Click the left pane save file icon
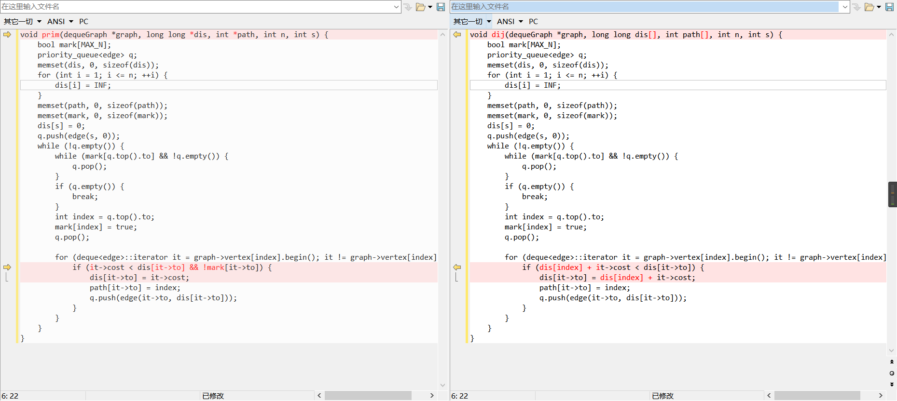Viewport: 897px width, 401px height. (x=441, y=7)
